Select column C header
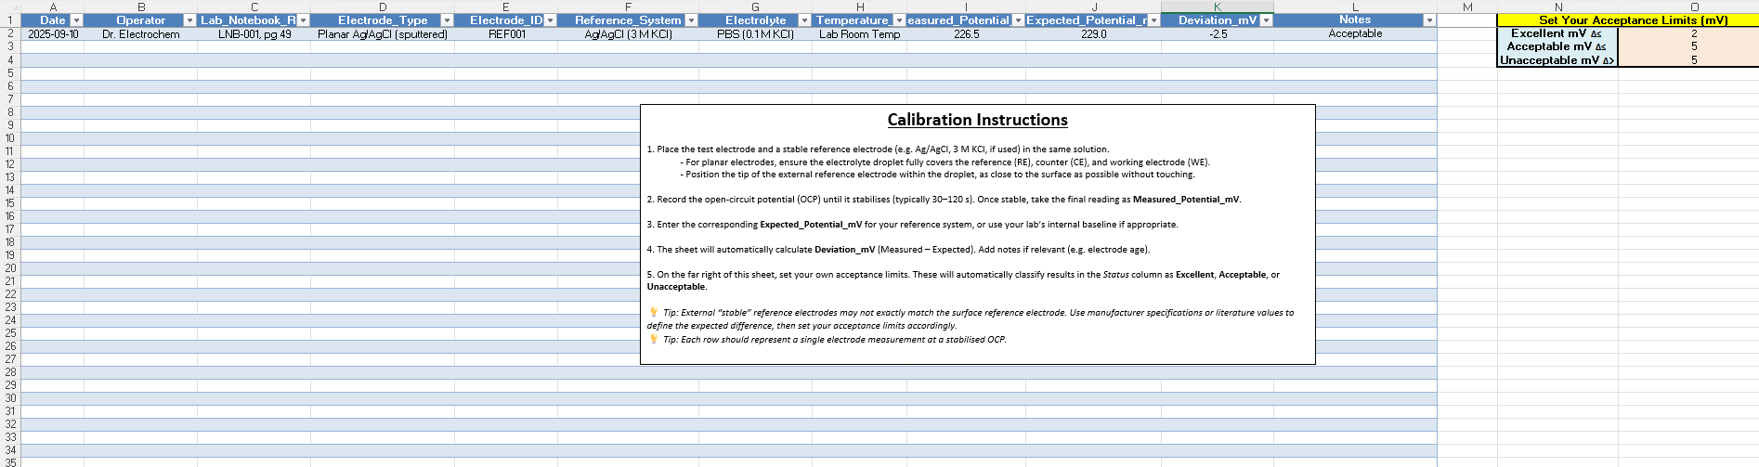Image resolution: width=1759 pixels, height=467 pixels. coord(254,6)
